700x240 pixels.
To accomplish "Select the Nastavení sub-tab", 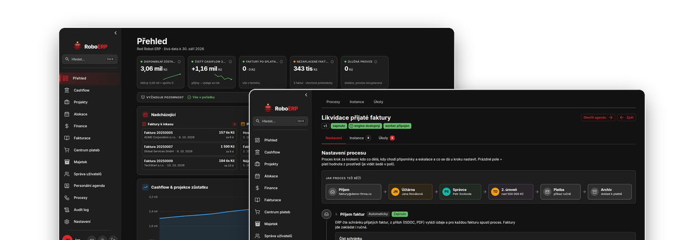I will 334,138.
